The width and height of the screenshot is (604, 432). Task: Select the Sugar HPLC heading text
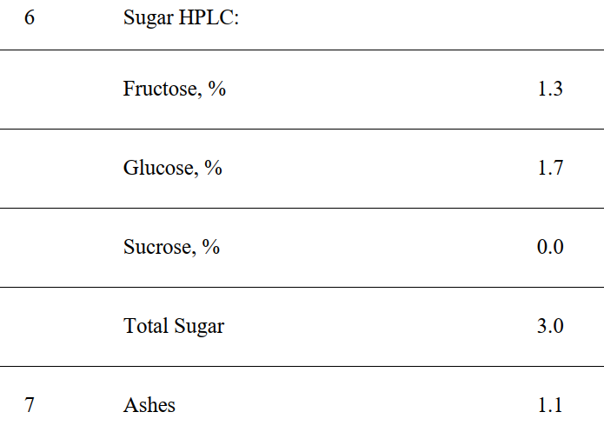(x=181, y=18)
